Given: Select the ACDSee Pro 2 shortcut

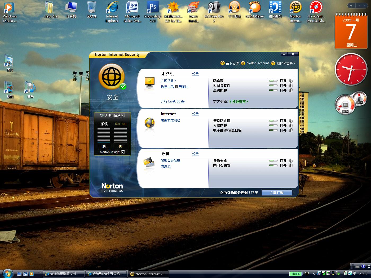Looking at the screenshot, I should click(214, 12).
